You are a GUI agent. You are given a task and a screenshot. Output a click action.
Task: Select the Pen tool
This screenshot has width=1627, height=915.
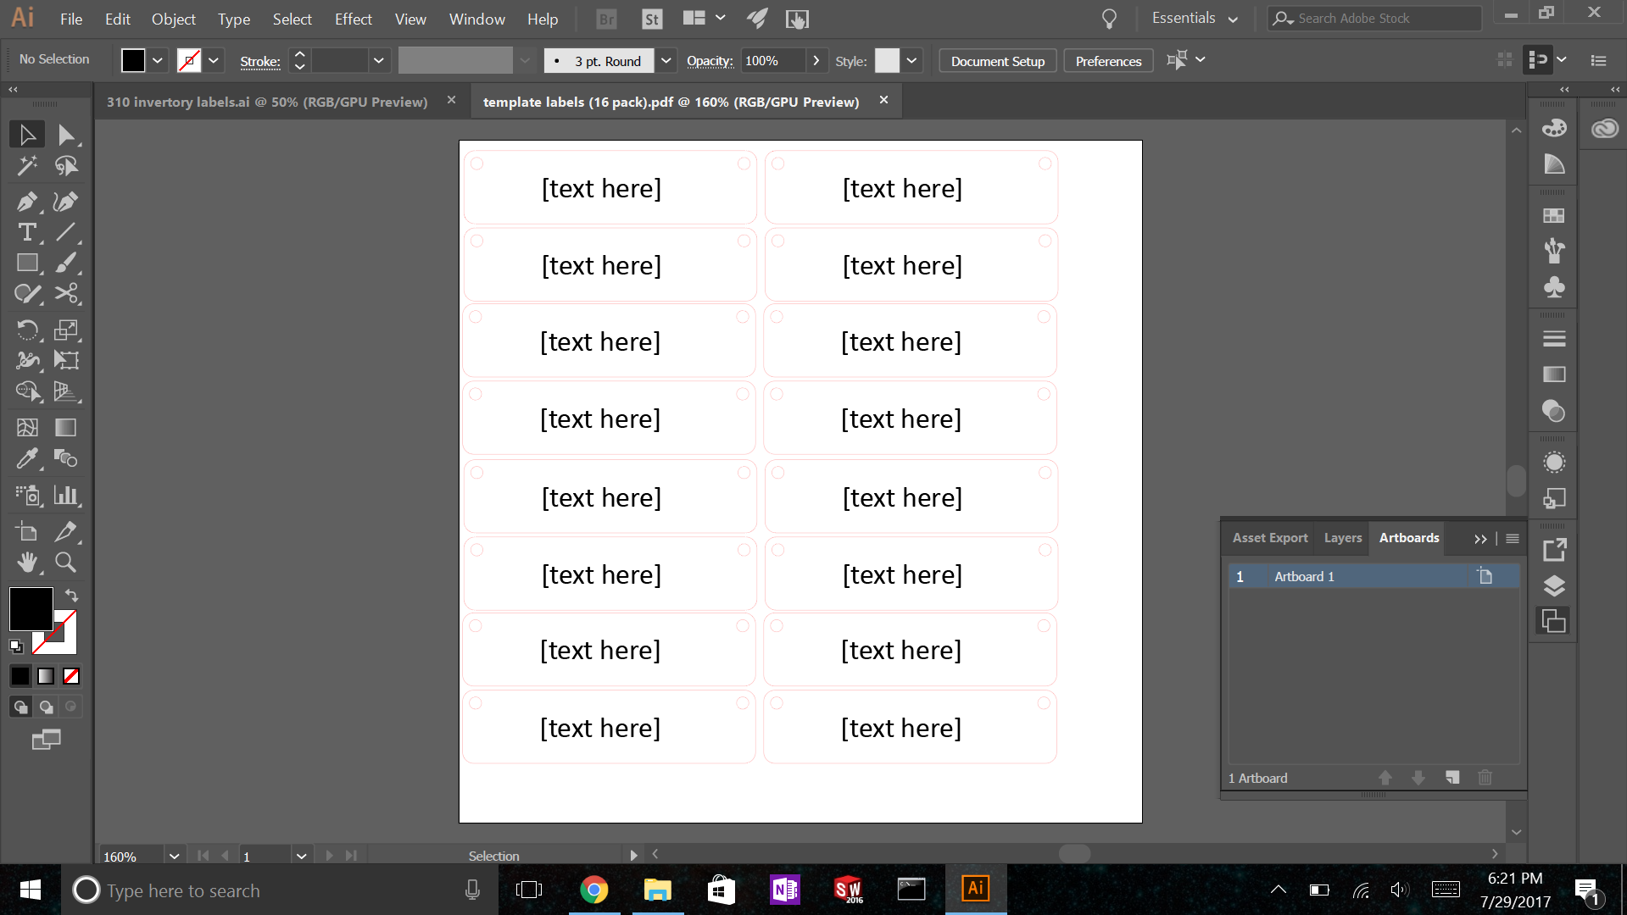(x=26, y=202)
